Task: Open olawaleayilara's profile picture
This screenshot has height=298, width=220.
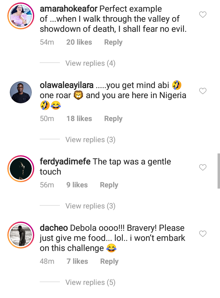Action: (x=21, y=92)
